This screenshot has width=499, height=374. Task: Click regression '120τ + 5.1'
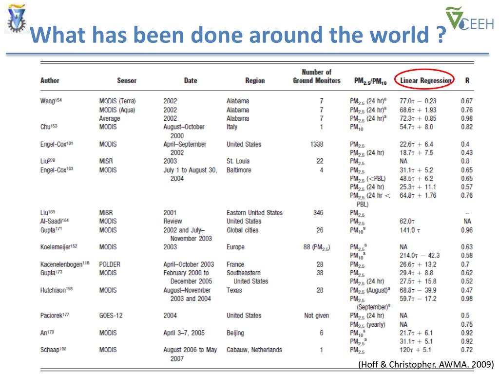[415, 350]
